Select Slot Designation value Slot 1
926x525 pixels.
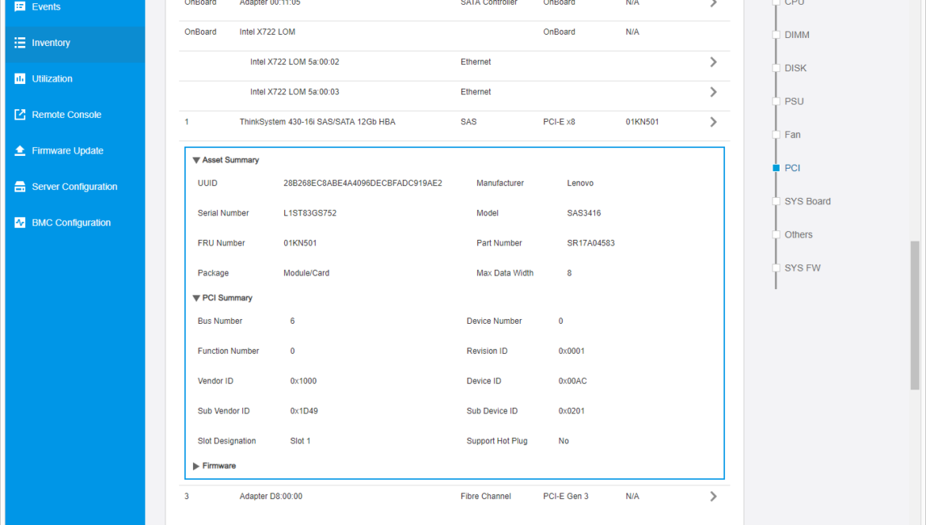click(300, 441)
